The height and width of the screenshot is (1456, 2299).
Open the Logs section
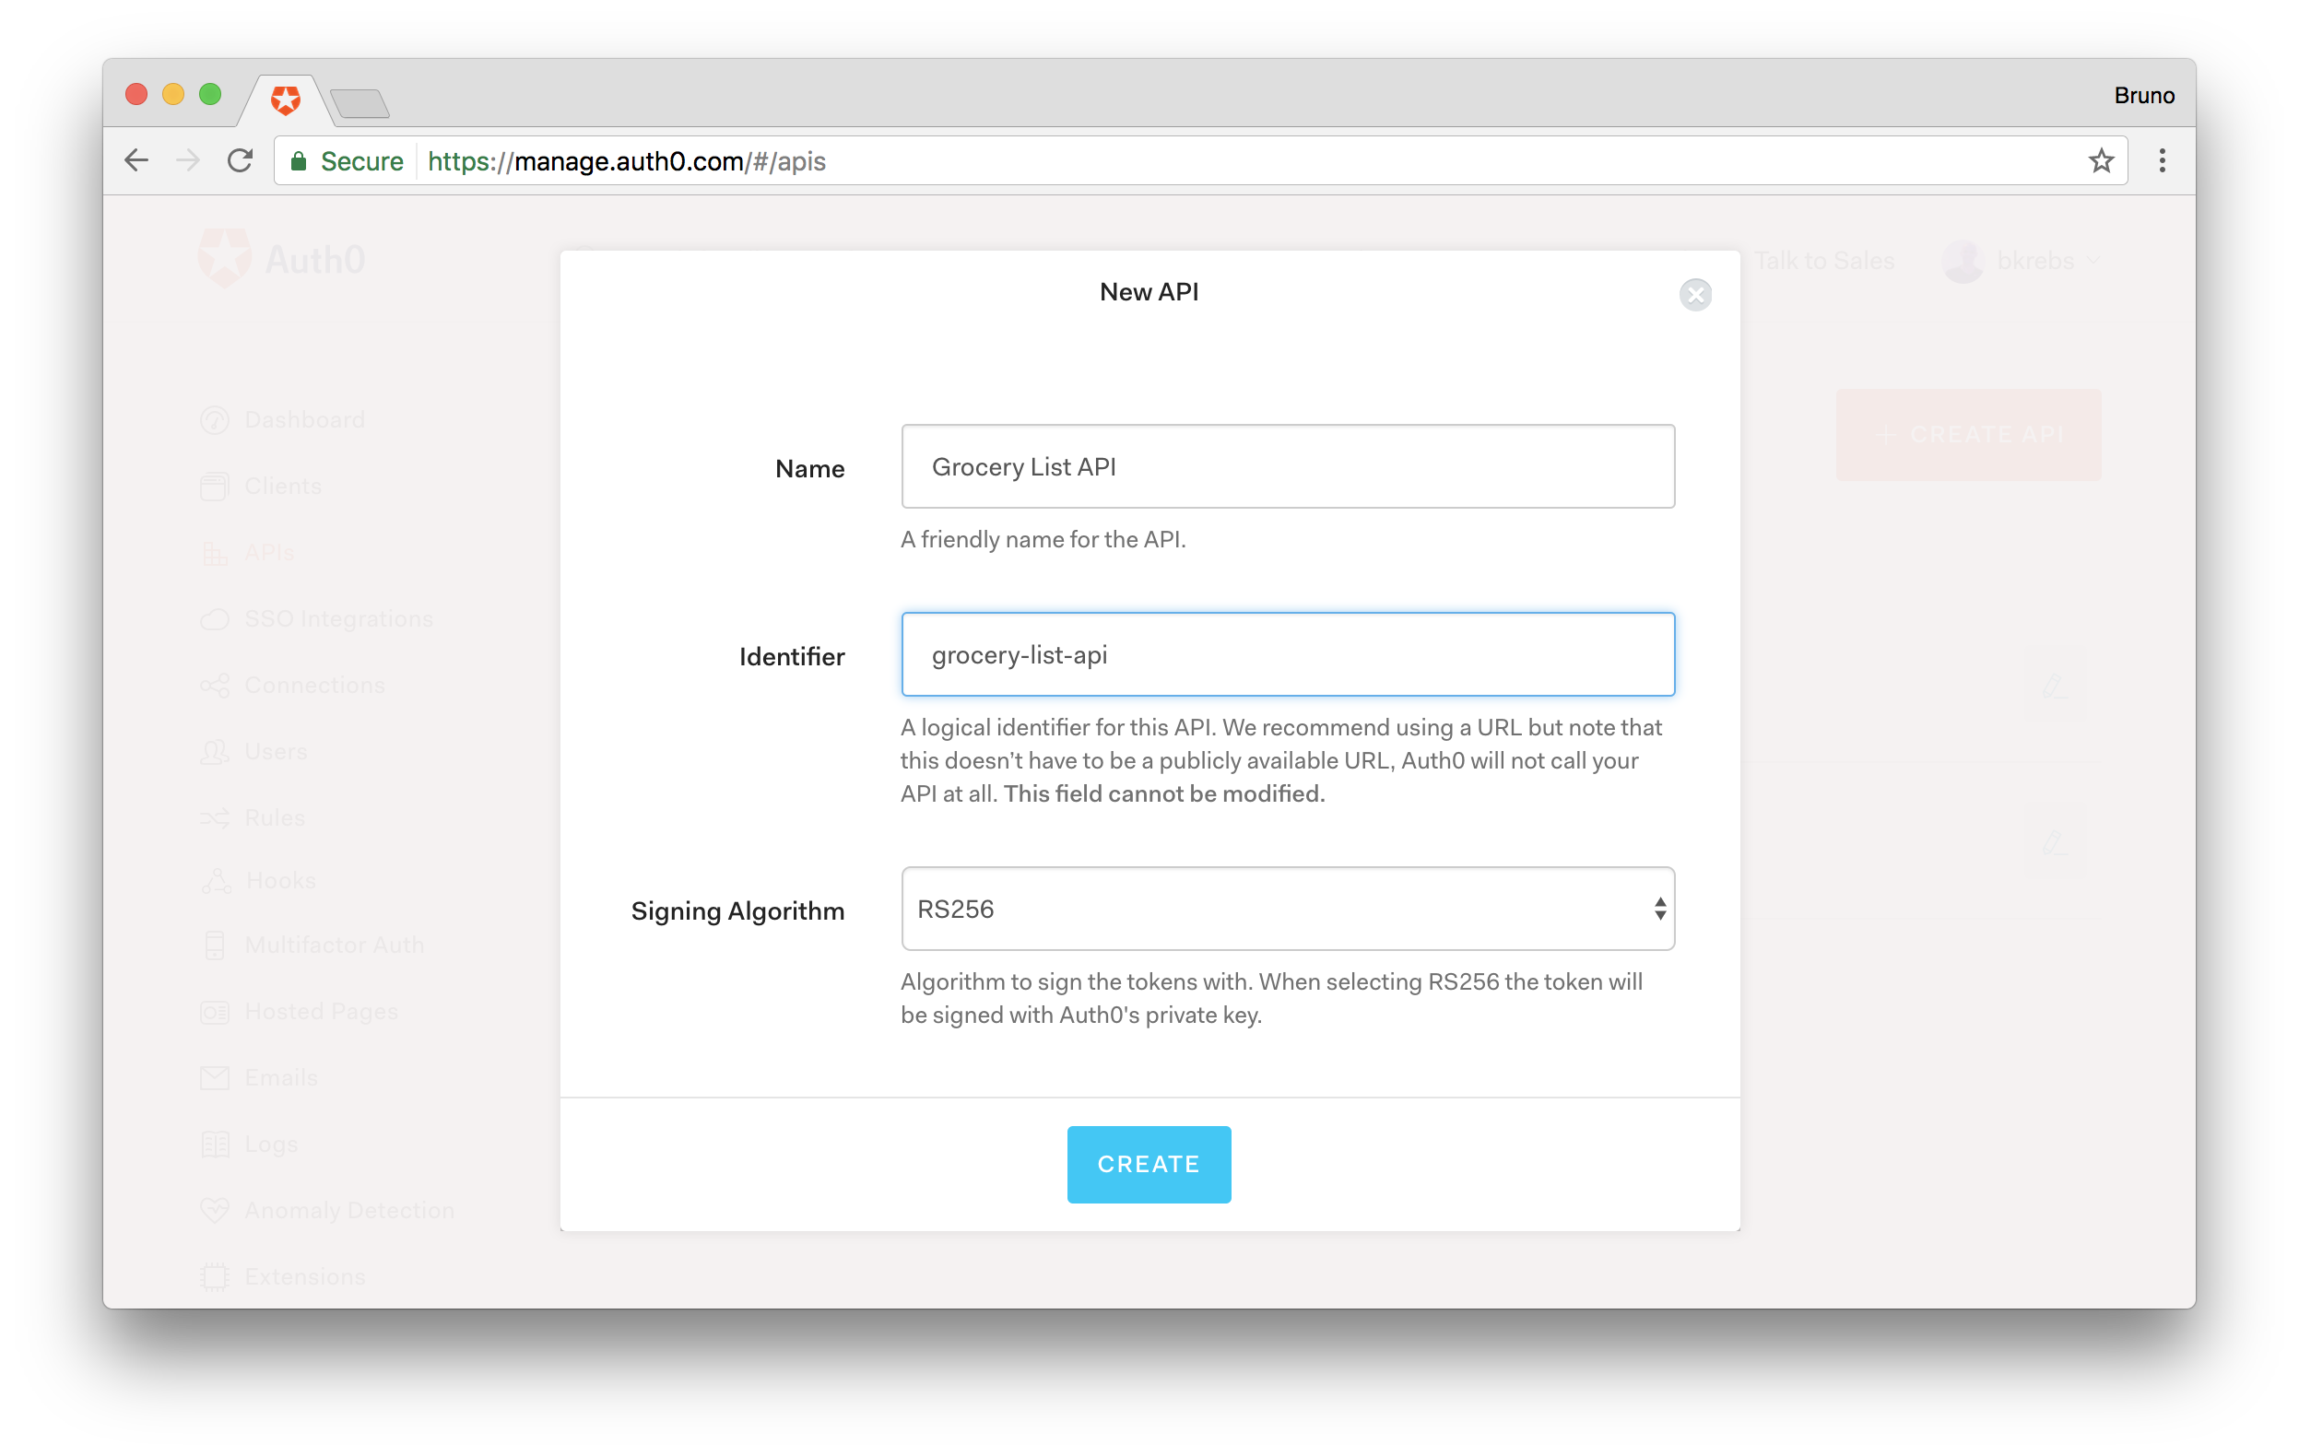[215, 1143]
